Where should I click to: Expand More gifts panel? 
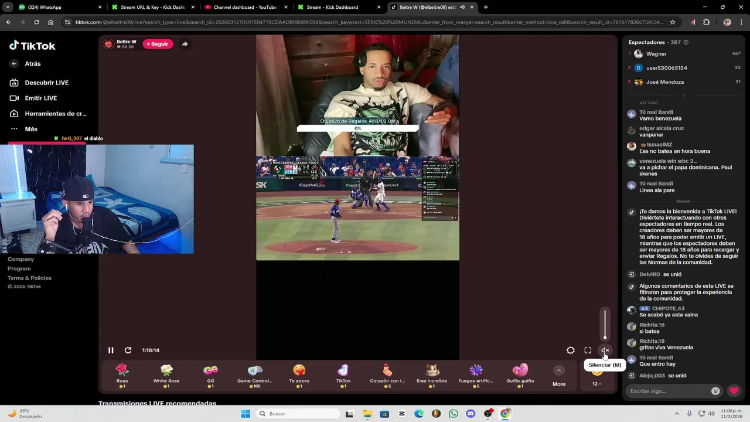click(559, 377)
